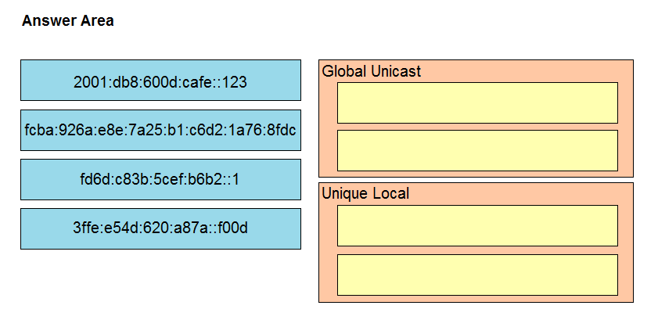Click the Answer Area heading
This screenshot has width=658, height=327.
tap(68, 20)
